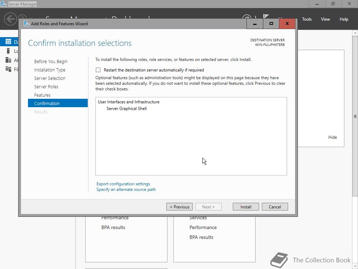Close the wizard with the red X
The width and height of the screenshot is (358, 269).
(x=287, y=24)
